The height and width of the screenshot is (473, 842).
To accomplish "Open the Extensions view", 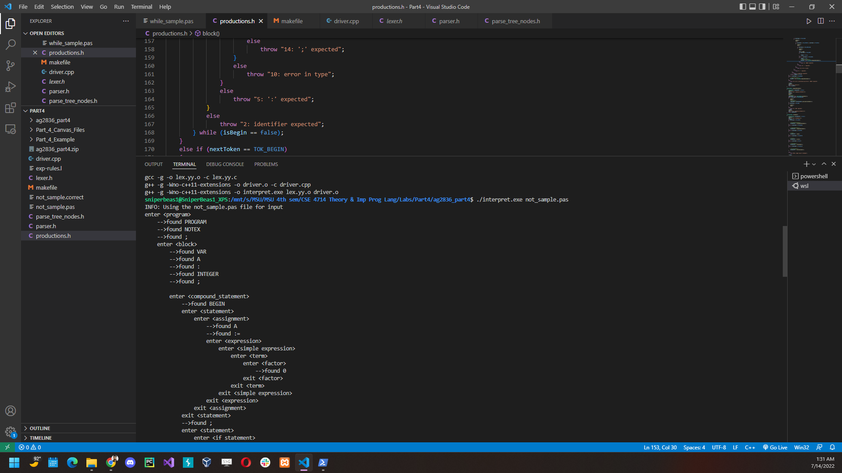I will (x=11, y=108).
